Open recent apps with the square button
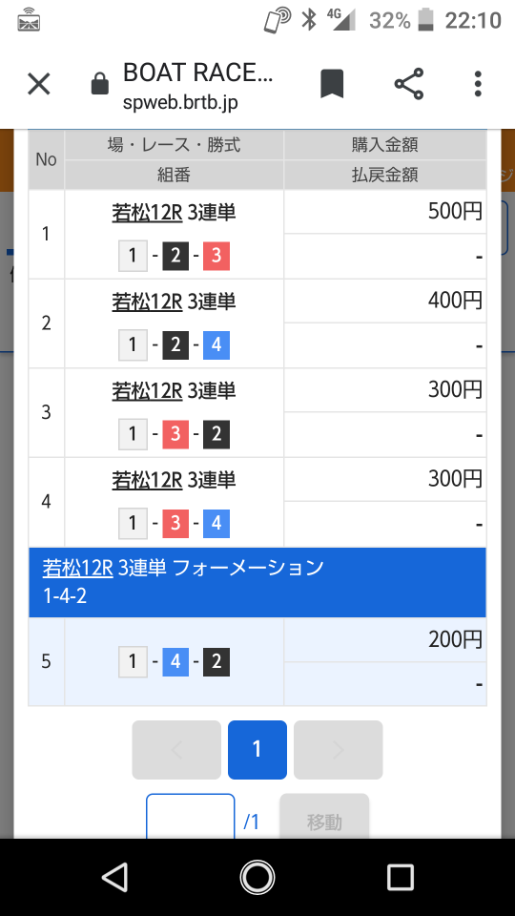Image resolution: width=515 pixels, height=916 pixels. 400,878
